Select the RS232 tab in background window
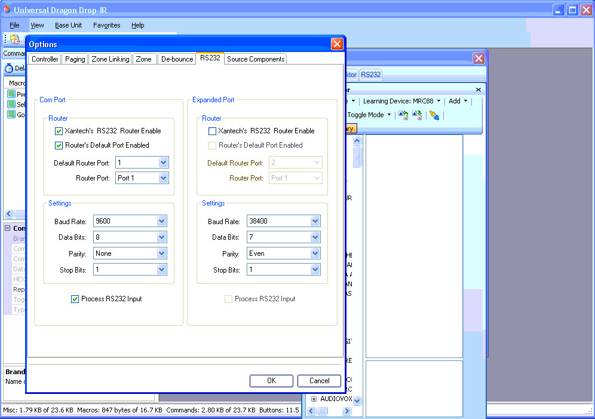Screen dimensions: 595x419 click(x=371, y=75)
